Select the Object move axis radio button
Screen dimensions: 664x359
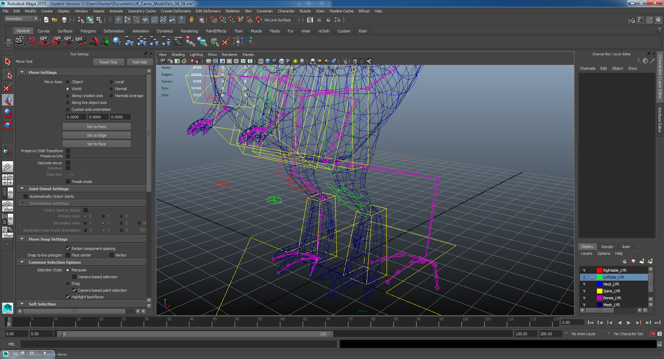68,82
